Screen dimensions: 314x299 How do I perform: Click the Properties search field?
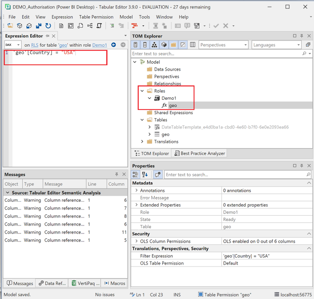pyautogui.click(x=235, y=175)
